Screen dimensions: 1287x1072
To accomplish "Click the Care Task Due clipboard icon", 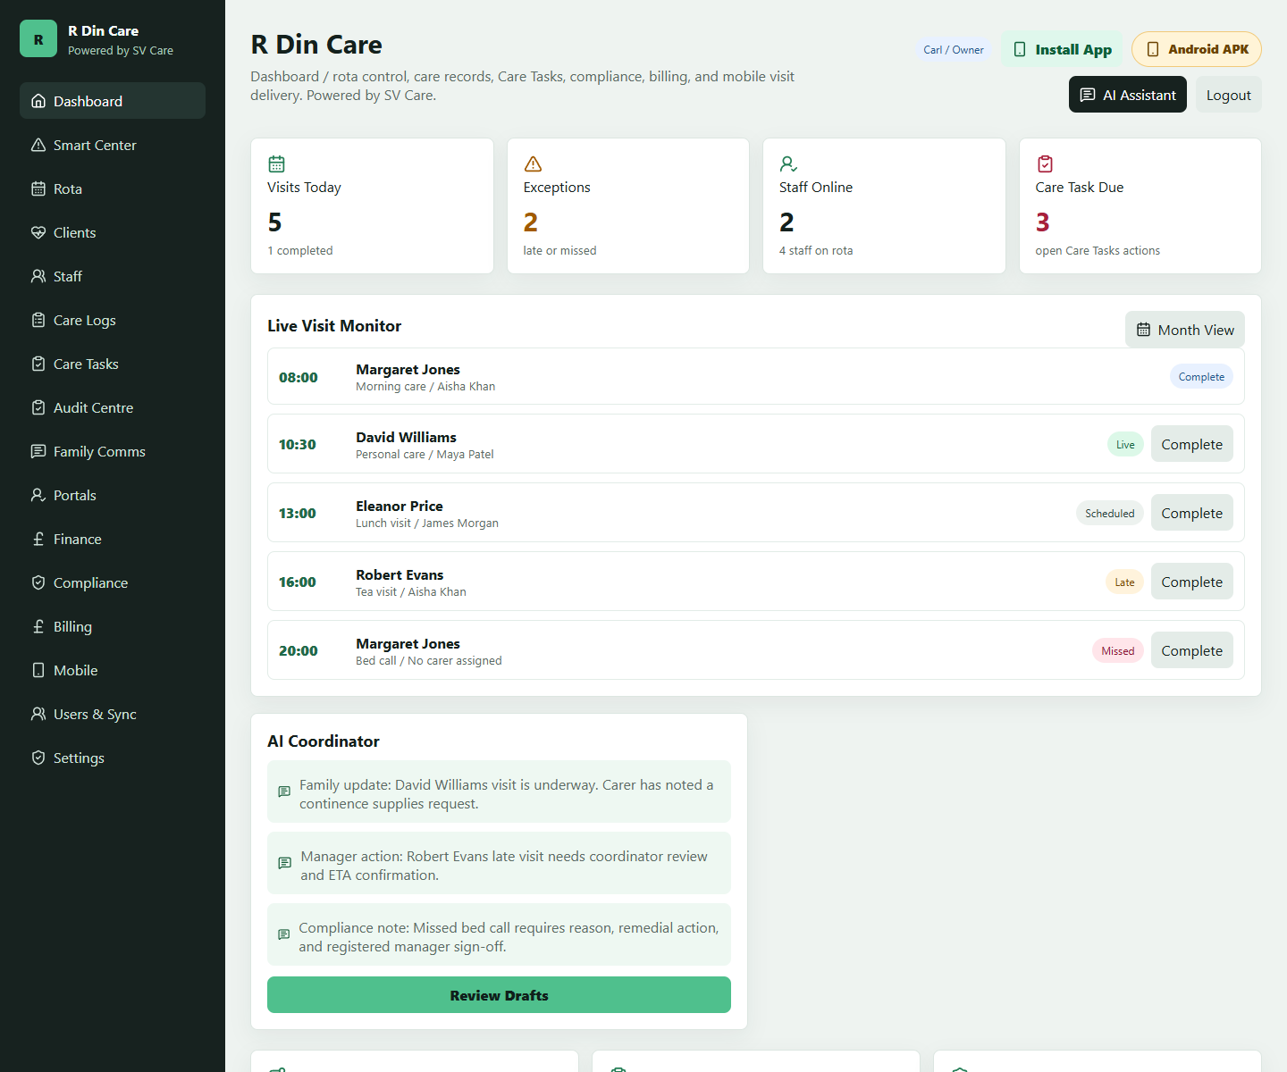I will 1045,163.
